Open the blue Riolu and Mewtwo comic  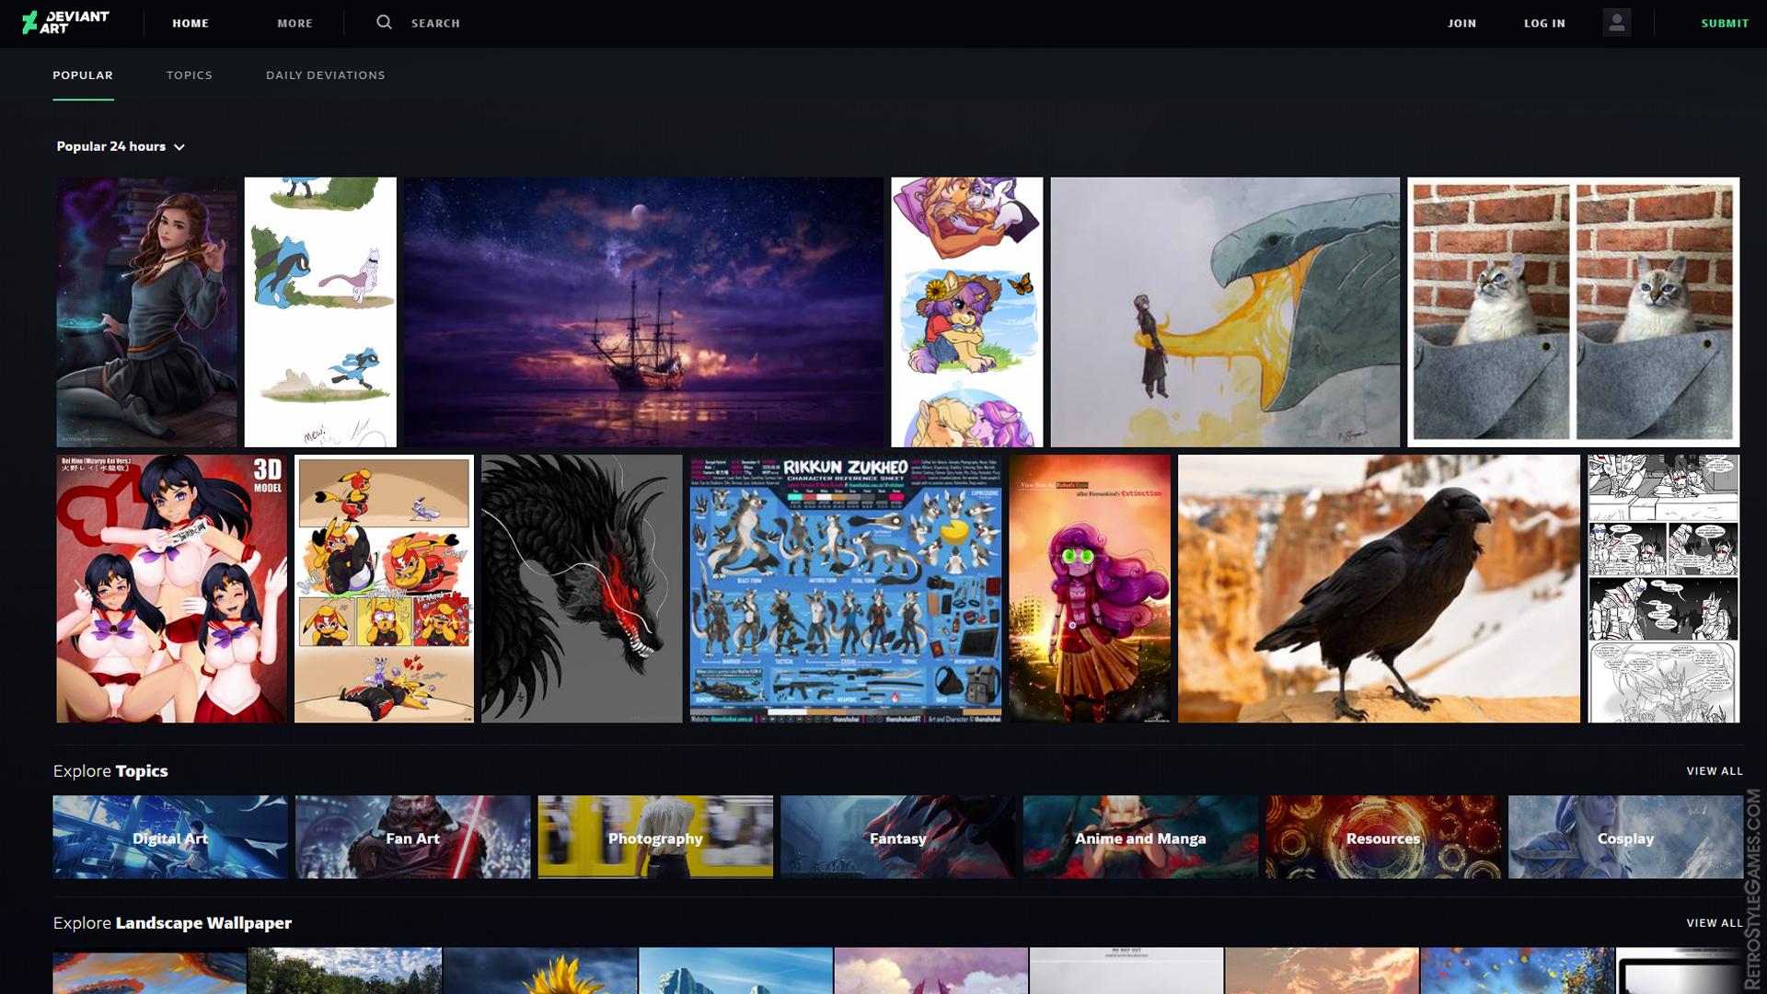click(x=320, y=312)
